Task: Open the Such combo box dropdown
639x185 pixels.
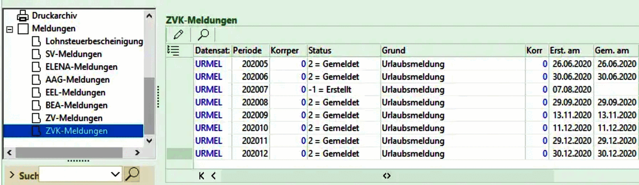Action: pos(115,174)
